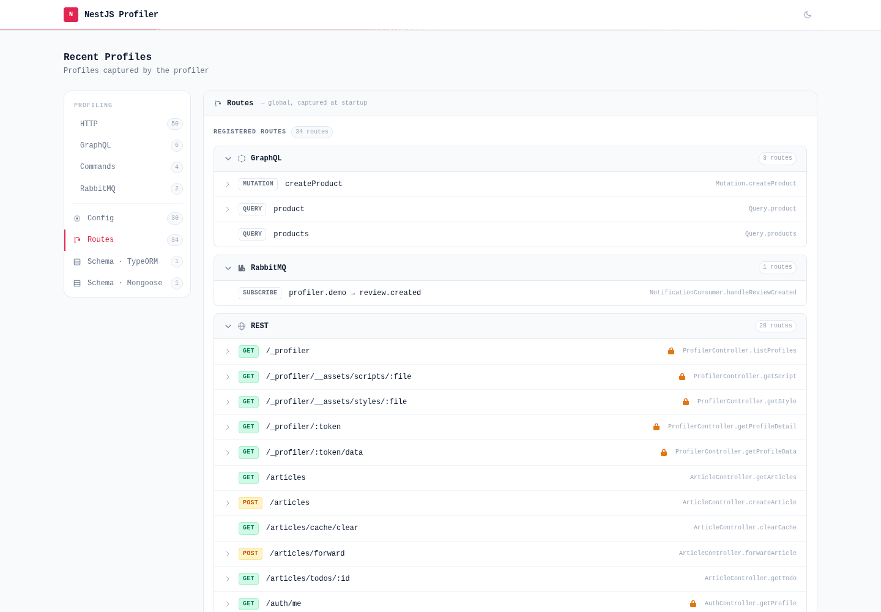This screenshot has width=881, height=612.
Task: Click lock icon beside ProfilerController.getScript
Action: pos(682,377)
